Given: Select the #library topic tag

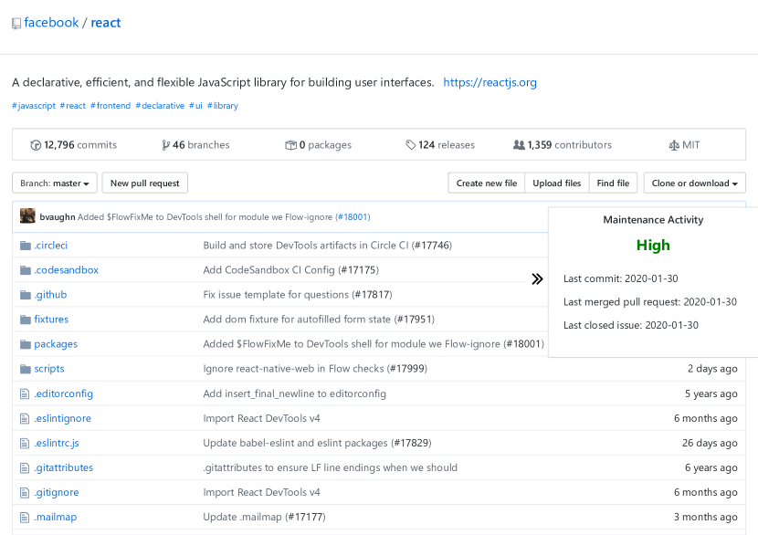Looking at the screenshot, I should (x=223, y=105).
